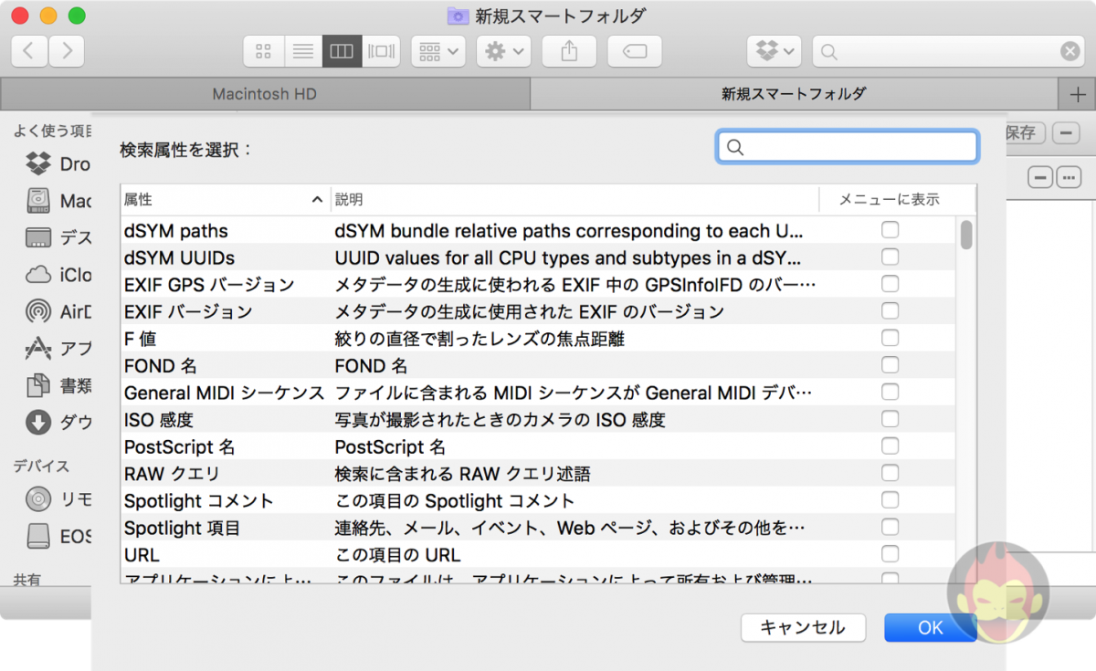This screenshot has width=1096, height=671.
Task: Enable メニューに表示 for EXIF バージョン
Action: pyautogui.click(x=890, y=310)
